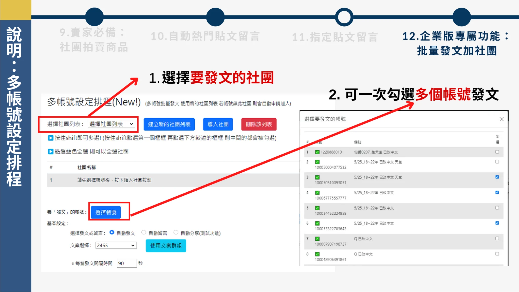Click the timeline circle for step 12
This screenshot has height=292, width=519.
point(461,17)
